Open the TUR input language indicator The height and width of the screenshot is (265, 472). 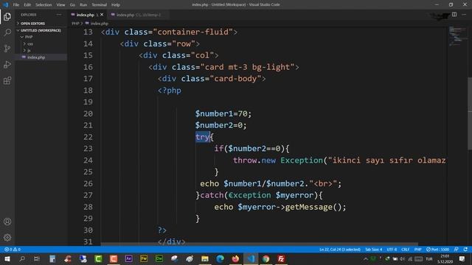pos(429,258)
